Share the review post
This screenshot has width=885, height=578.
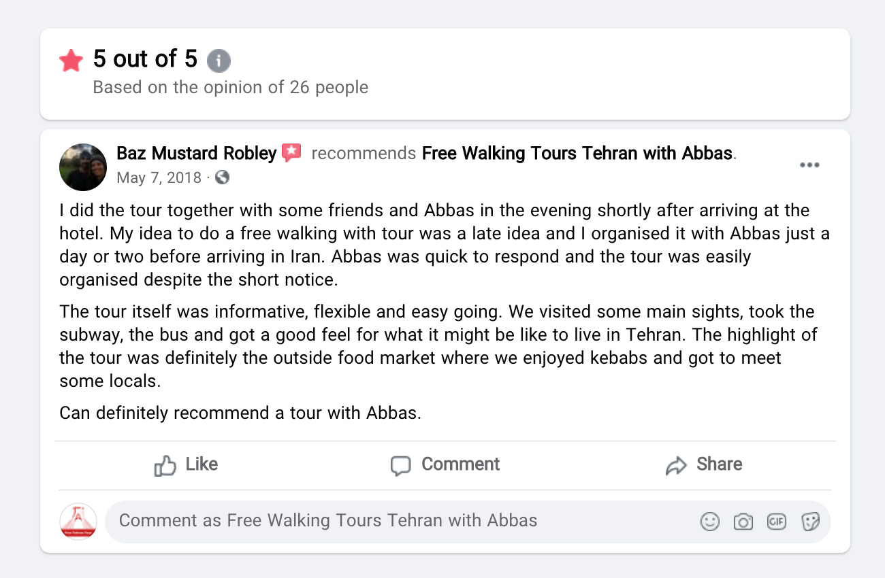tap(704, 465)
